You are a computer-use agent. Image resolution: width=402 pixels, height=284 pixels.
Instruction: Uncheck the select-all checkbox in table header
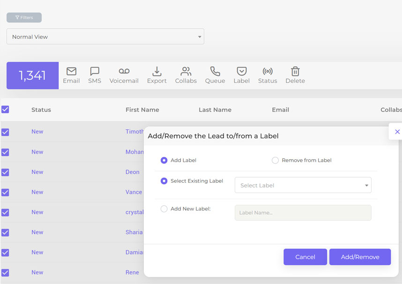(5, 110)
